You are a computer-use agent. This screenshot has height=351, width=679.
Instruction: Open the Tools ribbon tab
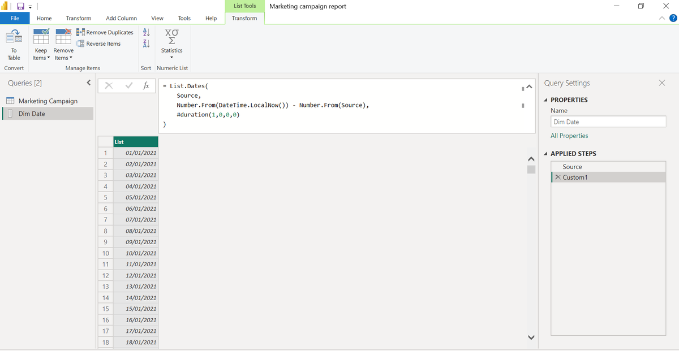(x=184, y=18)
